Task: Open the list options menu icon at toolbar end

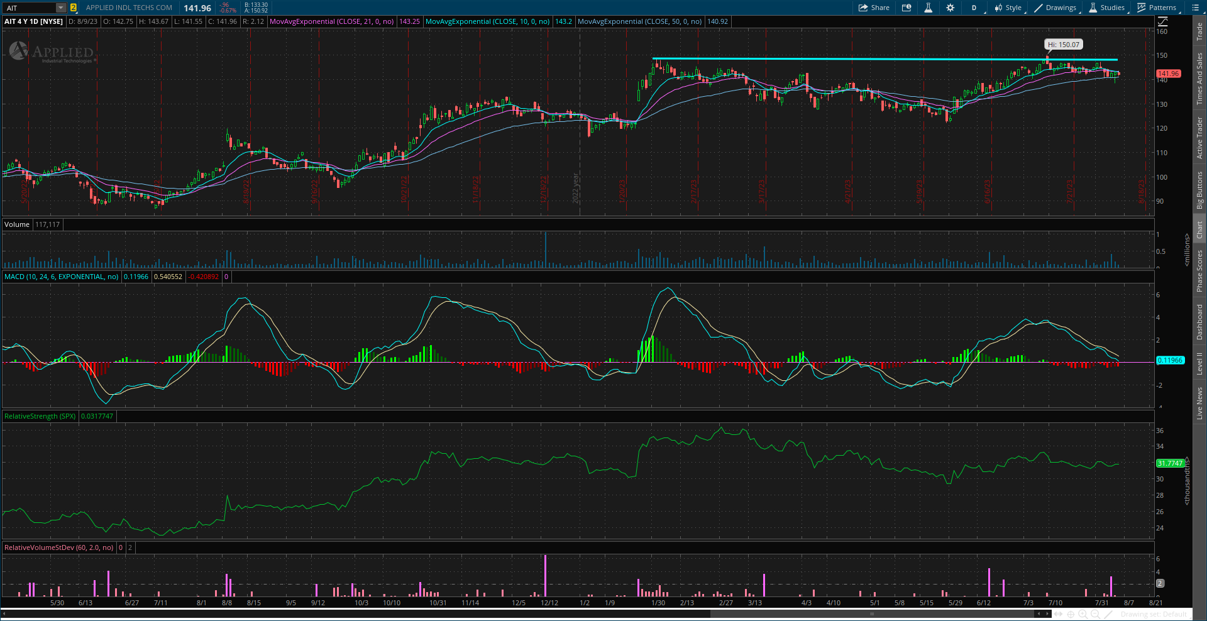Action: (x=1195, y=8)
